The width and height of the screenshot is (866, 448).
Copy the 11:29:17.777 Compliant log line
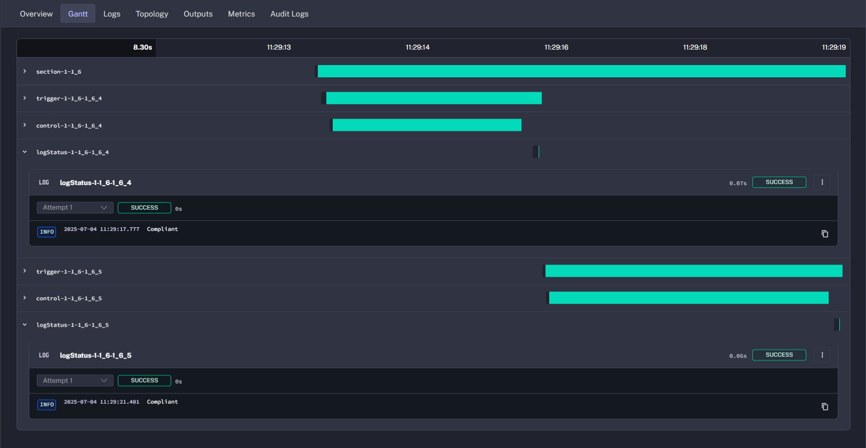pyautogui.click(x=824, y=234)
